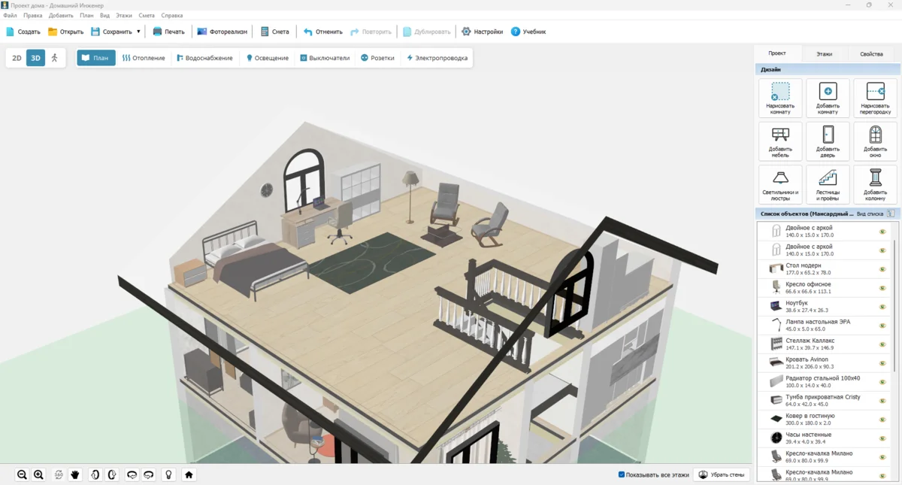Open Добавить мебель furniture tool
The width and height of the screenshot is (902, 485).
pyautogui.click(x=780, y=141)
